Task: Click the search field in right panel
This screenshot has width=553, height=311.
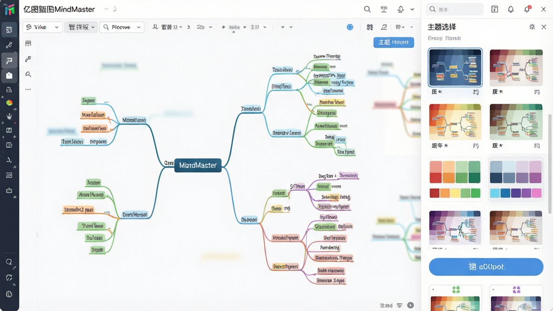Action: [x=455, y=10]
